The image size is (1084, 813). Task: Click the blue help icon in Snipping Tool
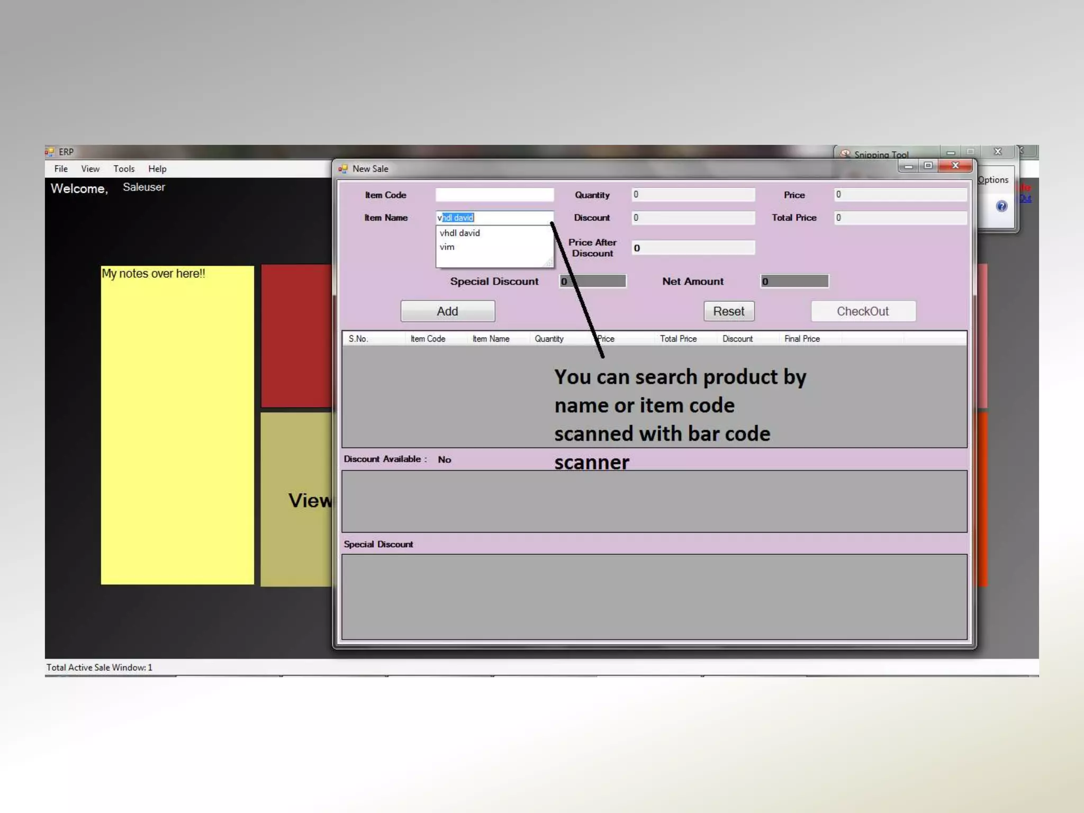click(1001, 206)
